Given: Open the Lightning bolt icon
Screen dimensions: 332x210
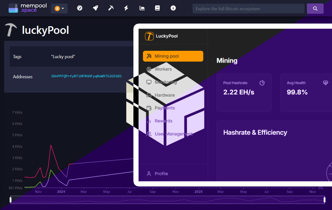Looking at the screenshot, I should click(x=126, y=8).
